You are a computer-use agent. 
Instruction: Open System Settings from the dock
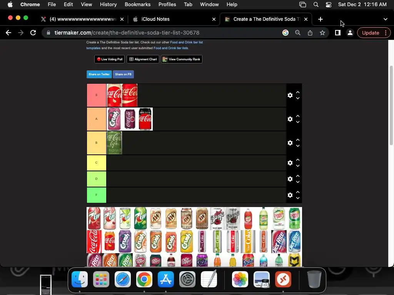[187, 279]
